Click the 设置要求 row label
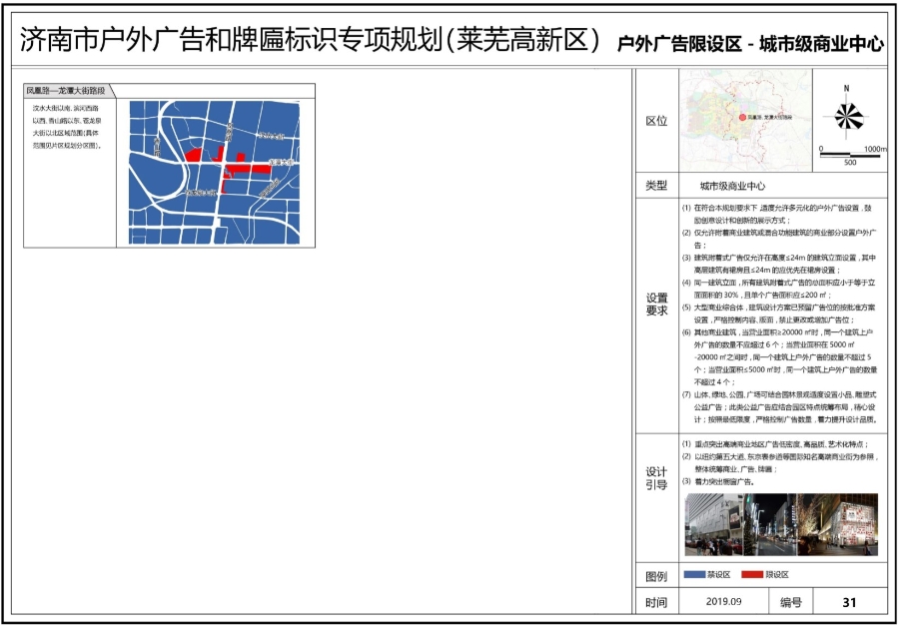This screenshot has width=899, height=627. click(656, 304)
